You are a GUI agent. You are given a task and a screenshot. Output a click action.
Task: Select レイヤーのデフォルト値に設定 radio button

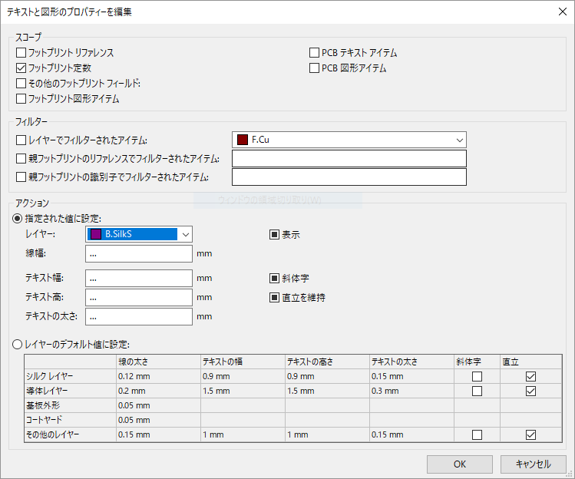click(17, 345)
